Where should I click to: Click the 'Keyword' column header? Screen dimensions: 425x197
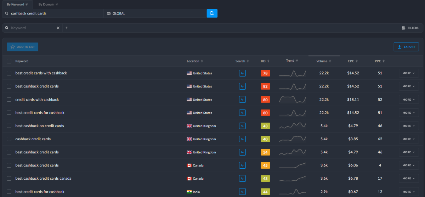(22, 61)
